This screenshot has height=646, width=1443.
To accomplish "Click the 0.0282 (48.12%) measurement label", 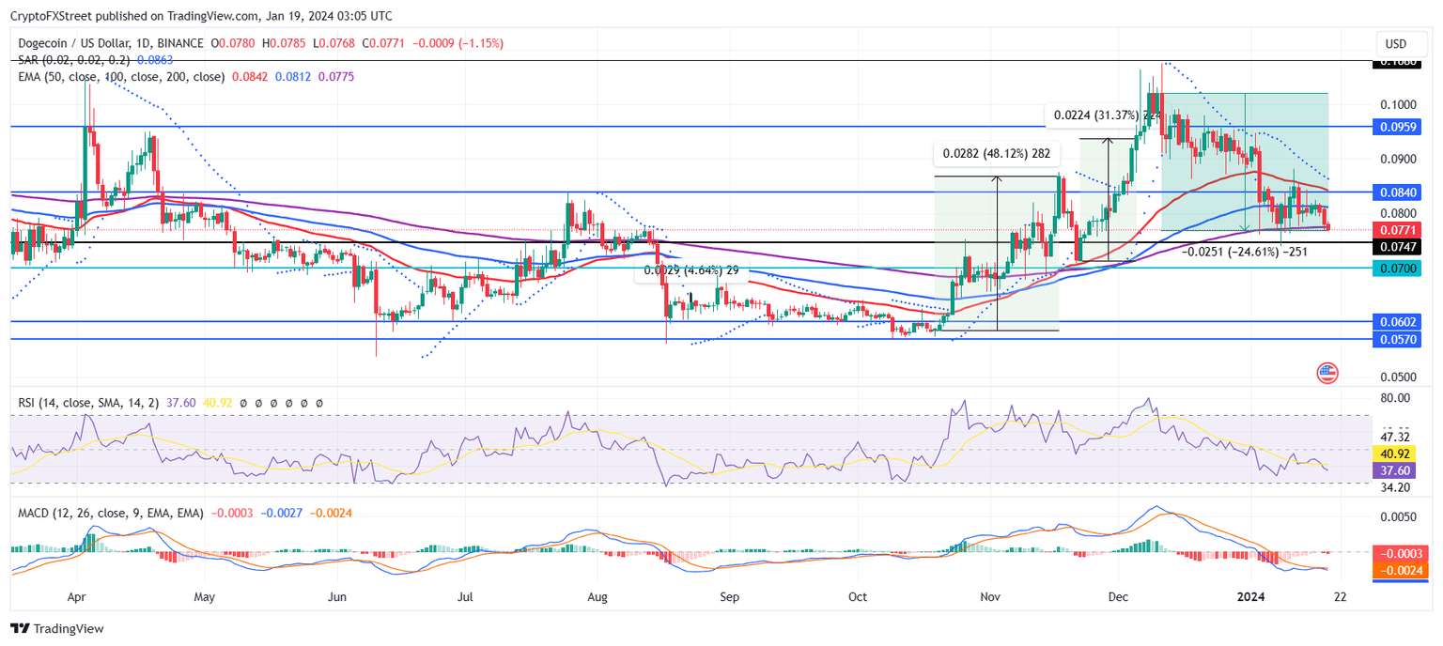I will point(998,152).
